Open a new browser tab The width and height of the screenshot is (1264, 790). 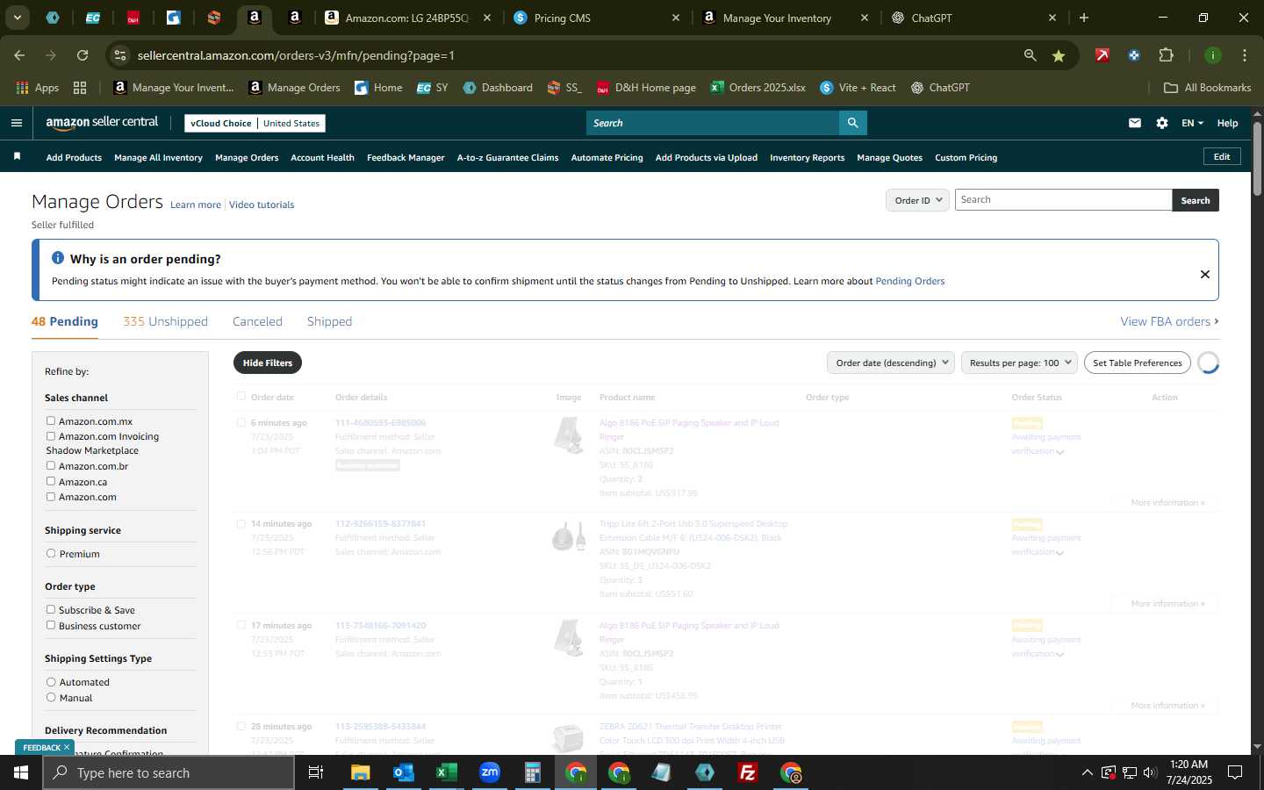pyautogui.click(x=1084, y=18)
